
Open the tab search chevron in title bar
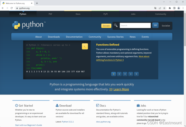click(x=164, y=2)
